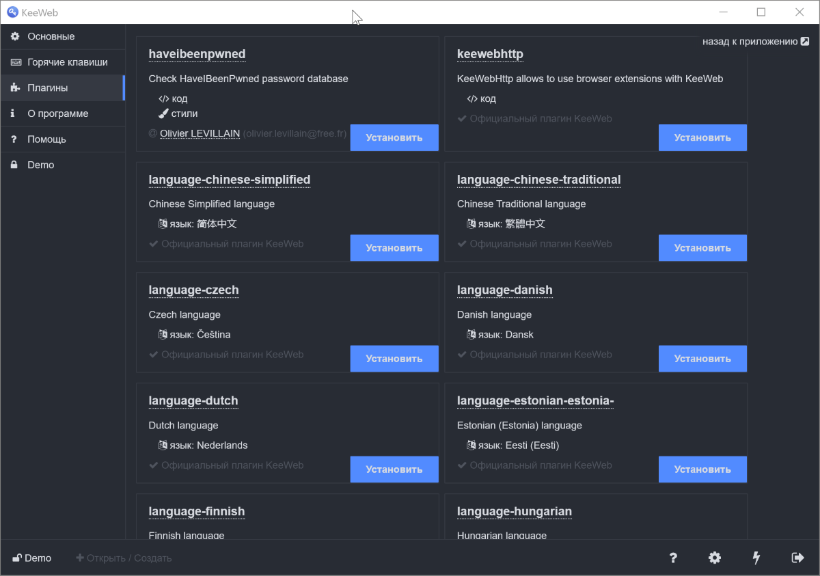The height and width of the screenshot is (576, 820).
Task: Install the keewebhttp plugin
Action: [702, 137]
